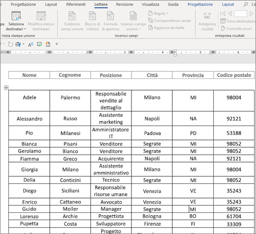The width and height of the screenshot is (256, 234).
Task: Click the Nome header cell
Action: coord(29,75)
